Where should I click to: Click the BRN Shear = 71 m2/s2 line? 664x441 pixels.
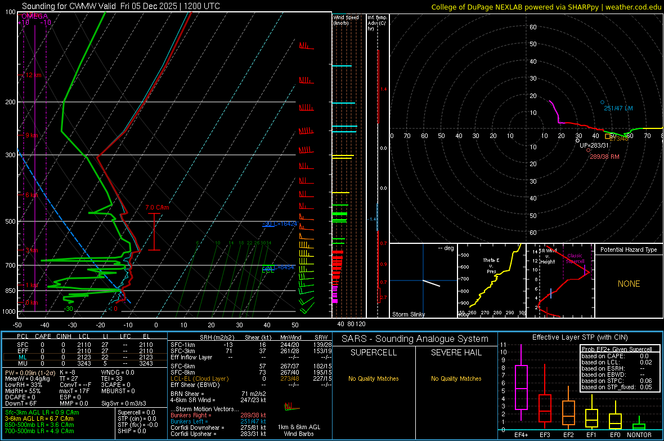[x=218, y=394]
